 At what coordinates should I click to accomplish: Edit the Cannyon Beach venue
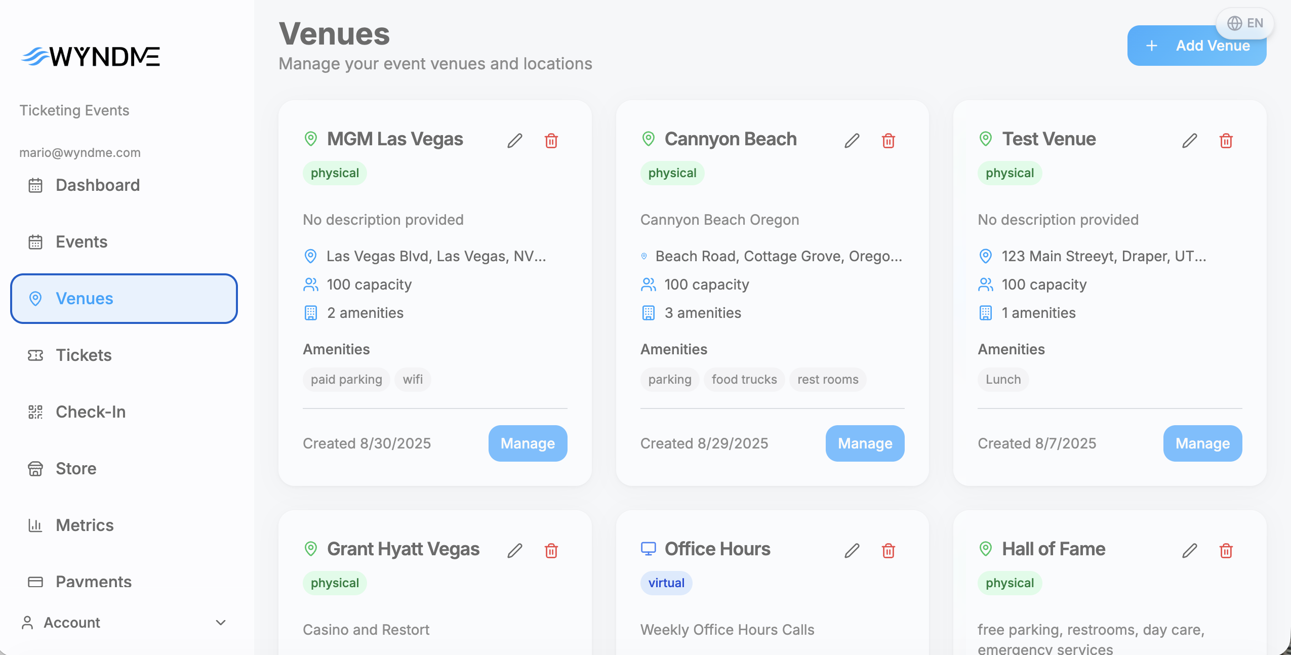tap(852, 140)
